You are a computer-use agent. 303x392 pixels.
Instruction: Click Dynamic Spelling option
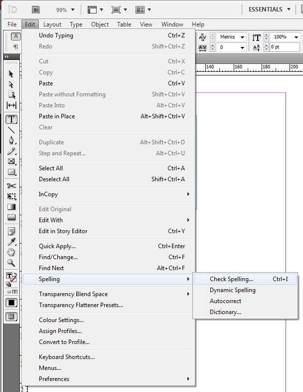coord(232,290)
